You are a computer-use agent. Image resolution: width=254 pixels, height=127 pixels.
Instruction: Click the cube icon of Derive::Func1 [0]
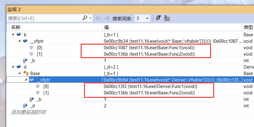click(38, 86)
